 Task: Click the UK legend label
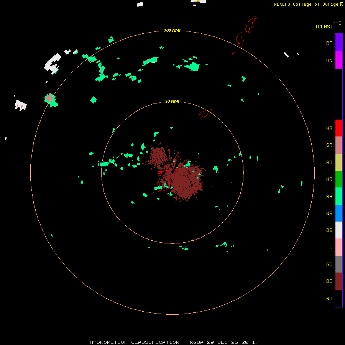pos(329,60)
